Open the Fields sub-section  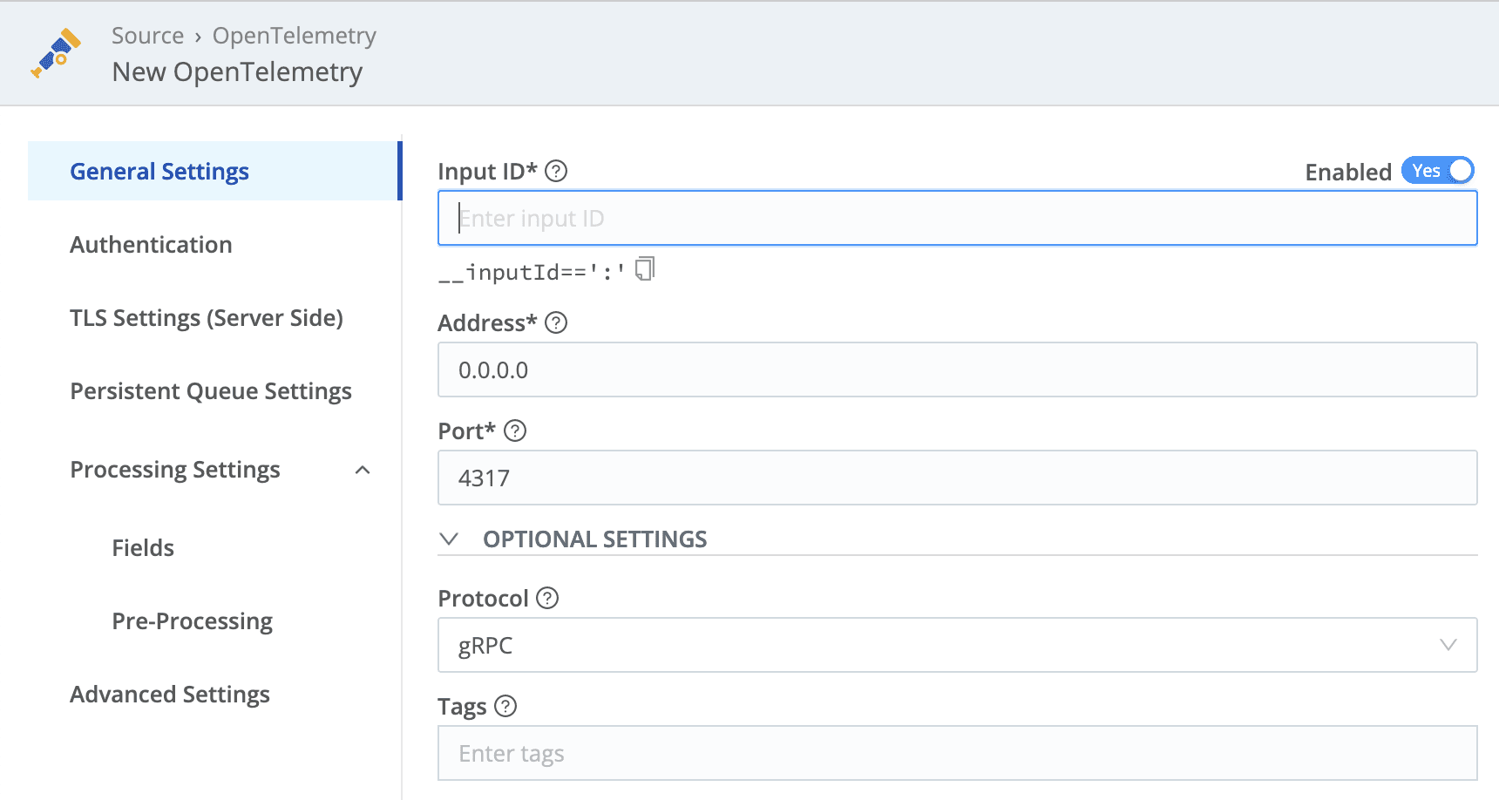[x=143, y=548]
